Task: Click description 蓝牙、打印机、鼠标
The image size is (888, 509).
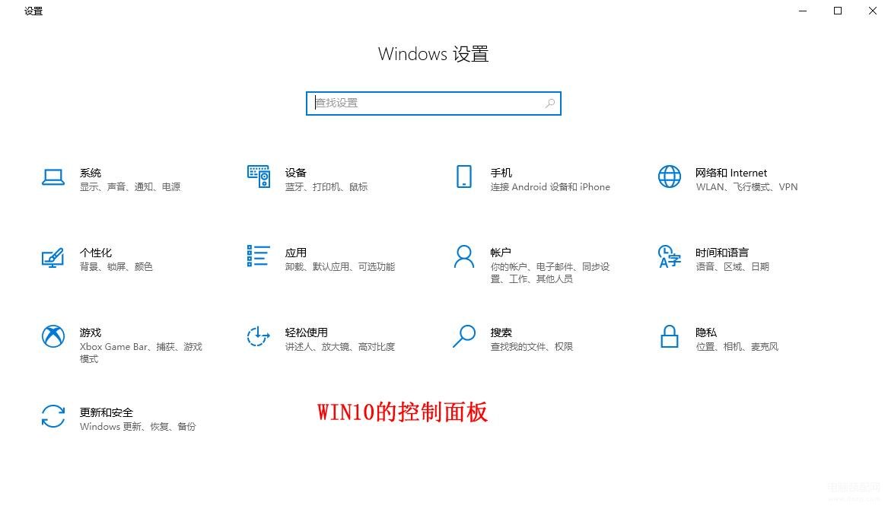Action: tap(326, 187)
